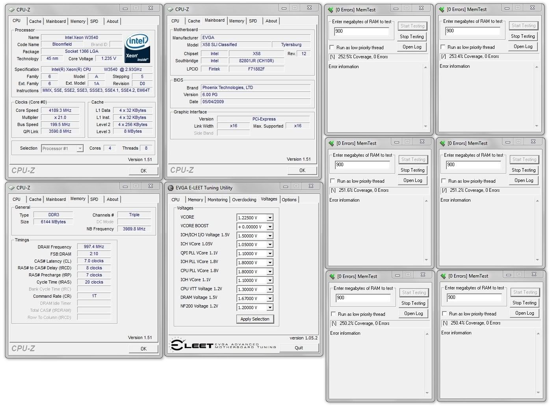This screenshot has width=550, height=406.
Task: Open the Monitoring tab in E-LEET
Action: point(217,200)
